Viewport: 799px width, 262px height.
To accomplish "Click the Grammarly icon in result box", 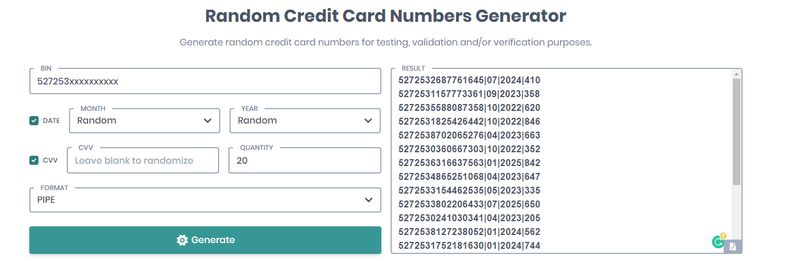I will coord(718,242).
